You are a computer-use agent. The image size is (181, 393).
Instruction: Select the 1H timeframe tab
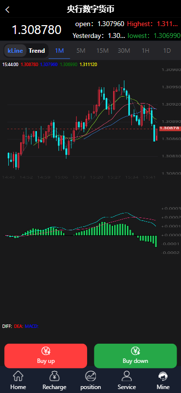click(x=145, y=51)
